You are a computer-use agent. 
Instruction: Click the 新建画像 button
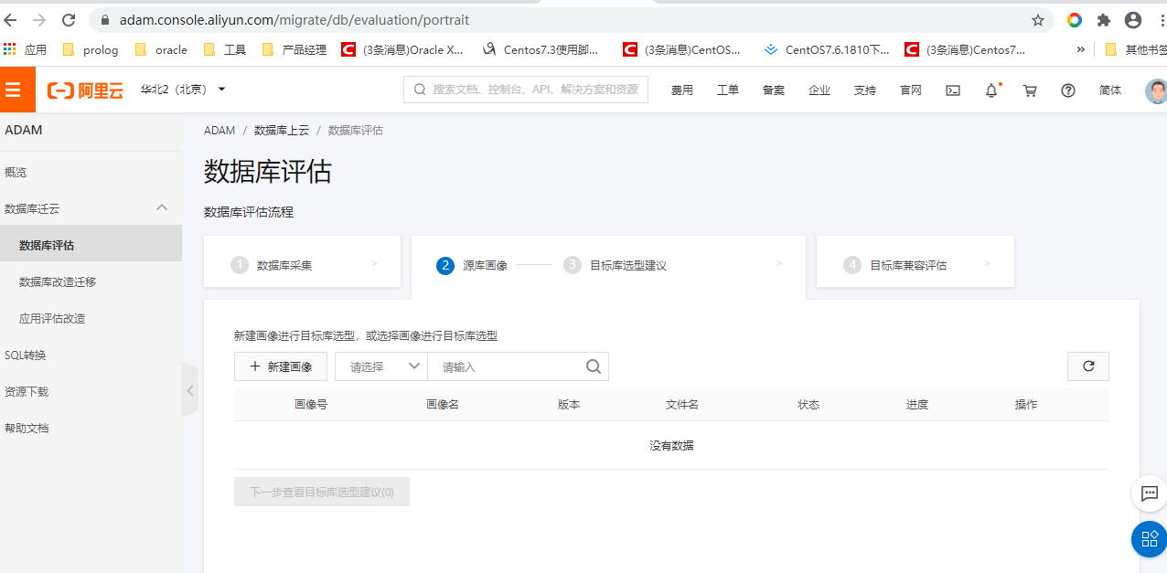point(281,366)
